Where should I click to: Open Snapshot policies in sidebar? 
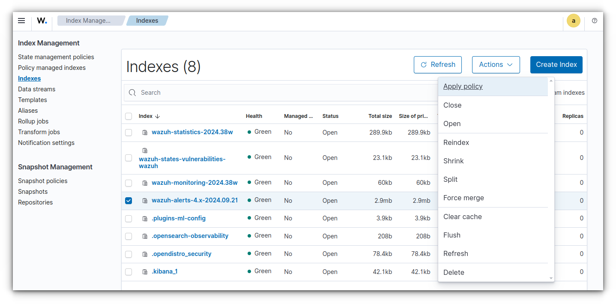(x=43, y=181)
